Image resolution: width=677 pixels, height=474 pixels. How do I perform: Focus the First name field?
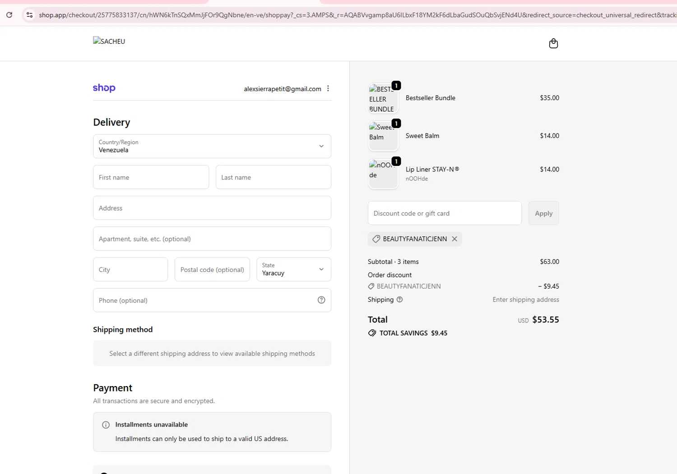pyautogui.click(x=151, y=177)
